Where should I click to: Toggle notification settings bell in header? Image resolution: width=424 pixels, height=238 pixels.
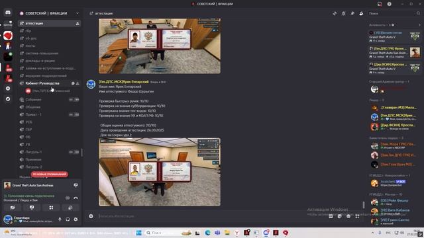click(x=343, y=13)
